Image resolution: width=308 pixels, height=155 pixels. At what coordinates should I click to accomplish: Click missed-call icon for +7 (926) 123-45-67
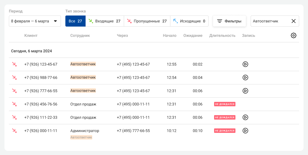point(14,64)
